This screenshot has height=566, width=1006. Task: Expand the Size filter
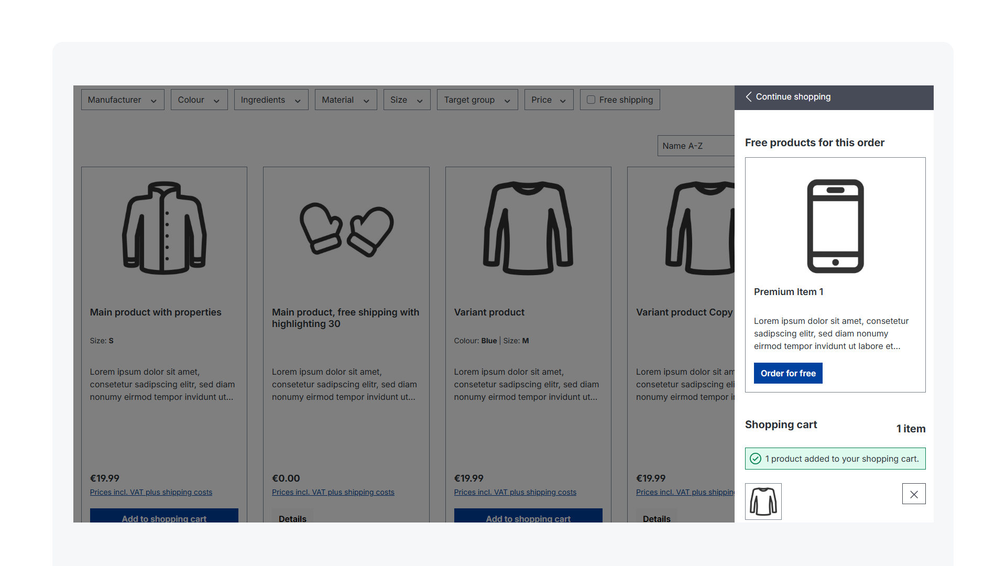(407, 100)
